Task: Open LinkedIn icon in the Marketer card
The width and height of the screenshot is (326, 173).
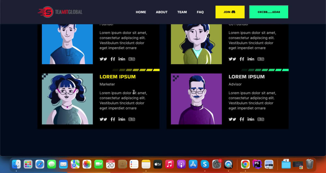Action: point(122,119)
